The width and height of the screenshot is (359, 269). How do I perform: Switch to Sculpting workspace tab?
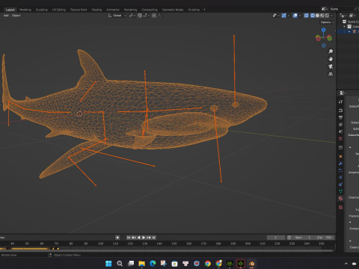click(x=41, y=10)
